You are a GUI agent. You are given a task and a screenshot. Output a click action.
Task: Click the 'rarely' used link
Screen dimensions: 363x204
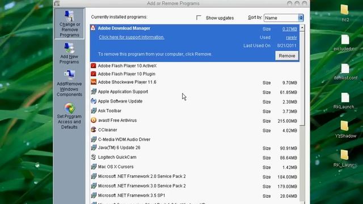pyautogui.click(x=291, y=37)
